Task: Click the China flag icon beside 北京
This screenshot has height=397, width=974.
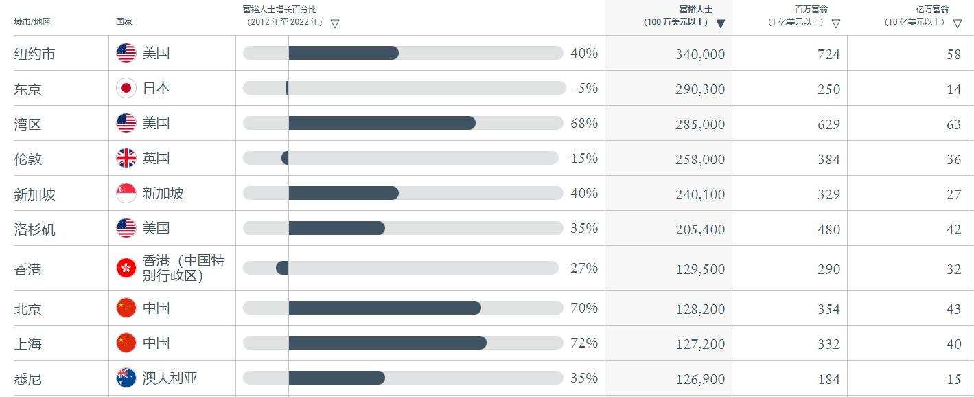Action: pyautogui.click(x=126, y=308)
